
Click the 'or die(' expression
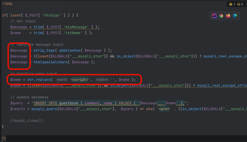(147, 109)
